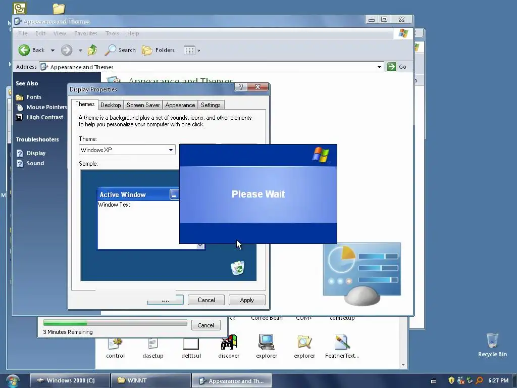
Task: Expand the Address bar dropdown arrow
Action: click(x=379, y=67)
